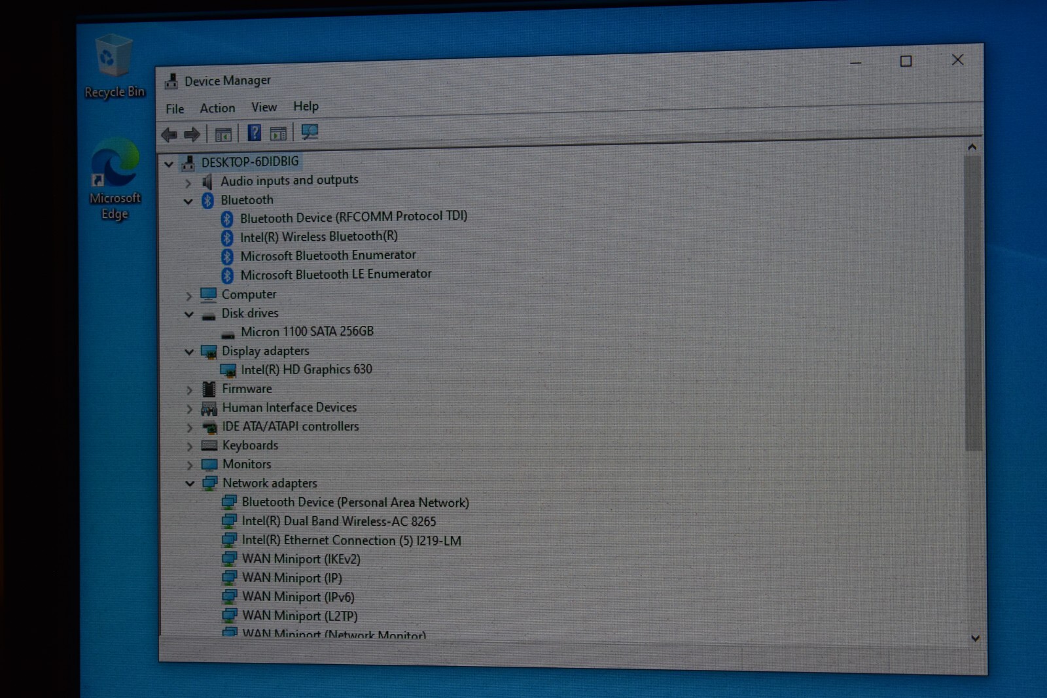Viewport: 1047px width, 698px height.
Task: Click the icon beside Bluetooth Device (RFCOMM Protocol TDI)
Action: (x=226, y=218)
